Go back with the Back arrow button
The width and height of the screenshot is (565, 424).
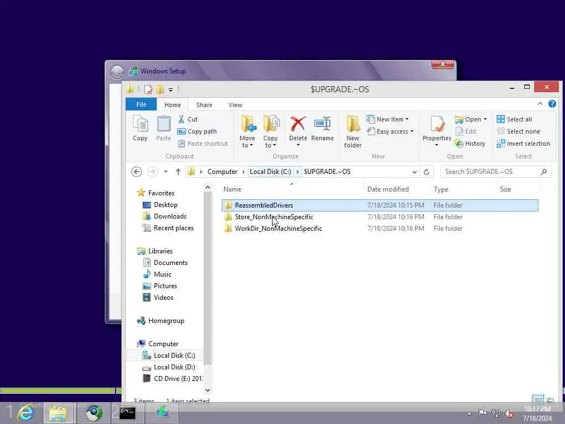click(x=137, y=172)
